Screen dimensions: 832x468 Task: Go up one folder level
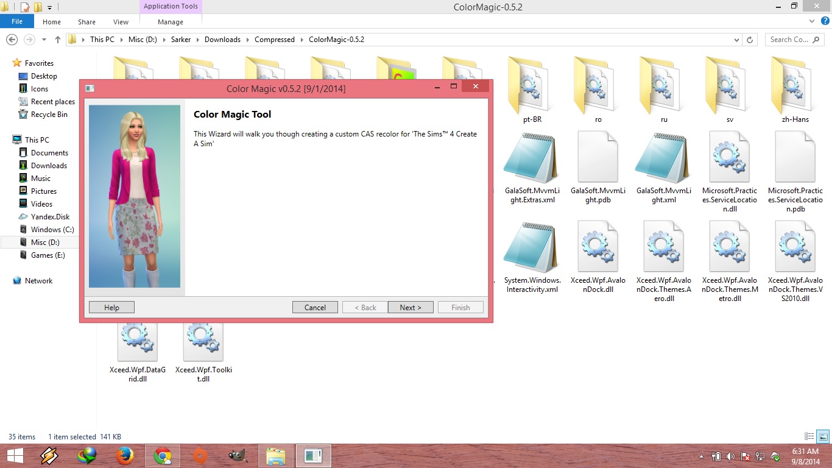pyautogui.click(x=58, y=40)
